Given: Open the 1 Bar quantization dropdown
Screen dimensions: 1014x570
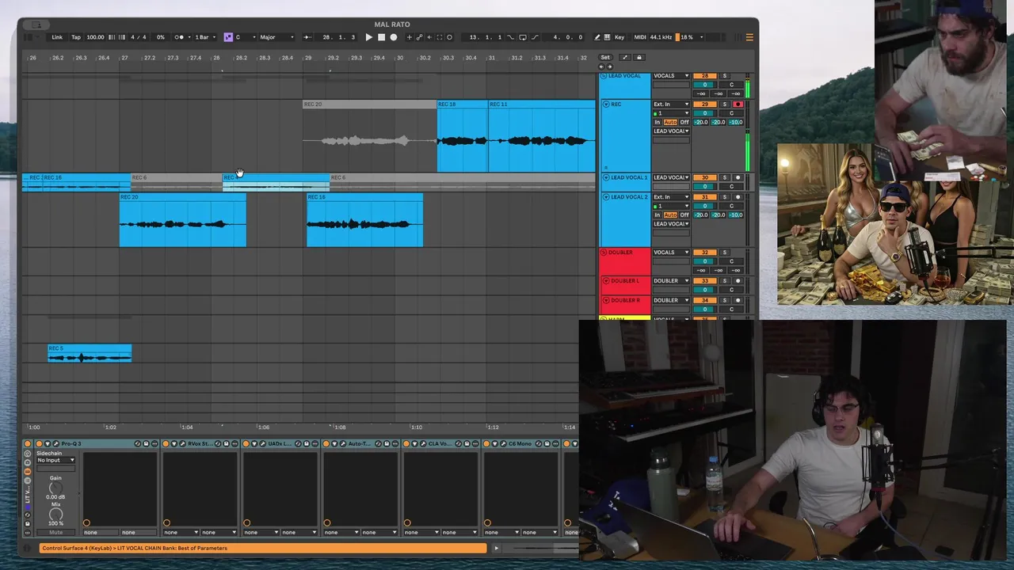Looking at the screenshot, I should pos(204,37).
